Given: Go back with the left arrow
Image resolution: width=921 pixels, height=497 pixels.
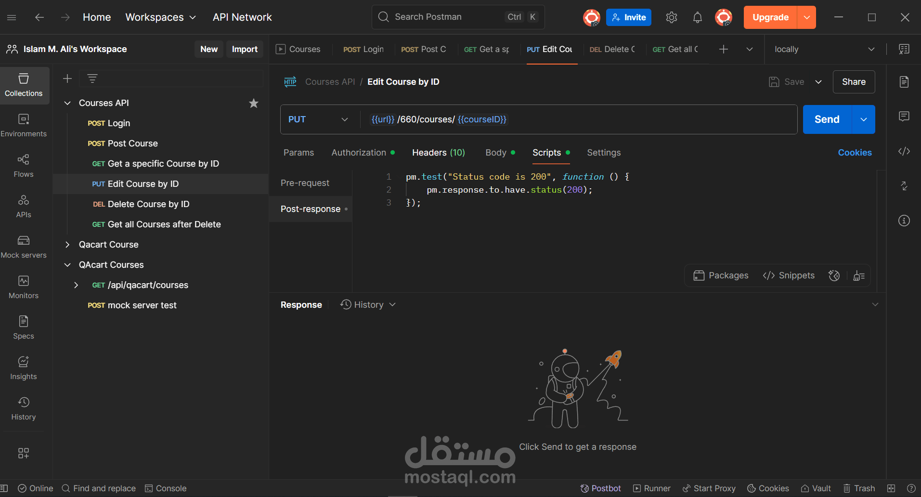Looking at the screenshot, I should [39, 17].
